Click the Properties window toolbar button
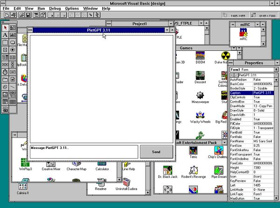Screen dimensions: 280x208 [x=42, y=15]
